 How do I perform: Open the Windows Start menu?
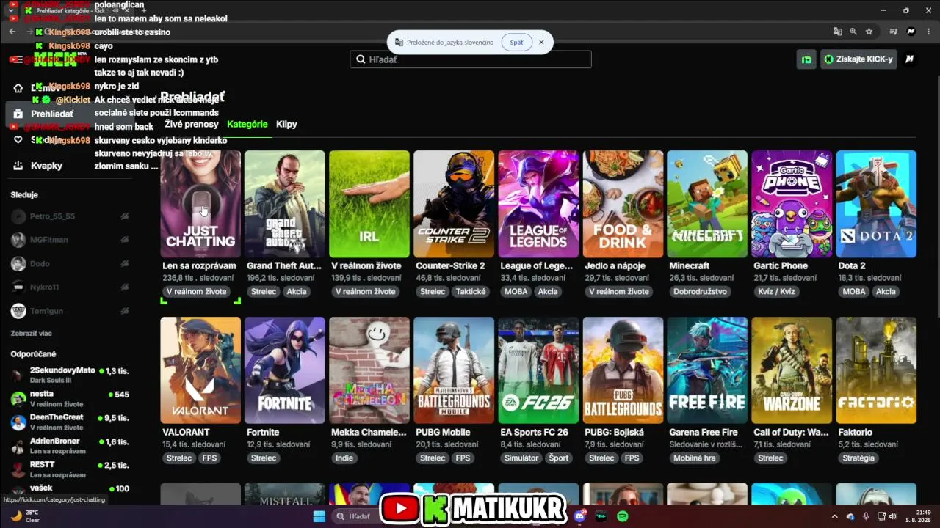[319, 516]
